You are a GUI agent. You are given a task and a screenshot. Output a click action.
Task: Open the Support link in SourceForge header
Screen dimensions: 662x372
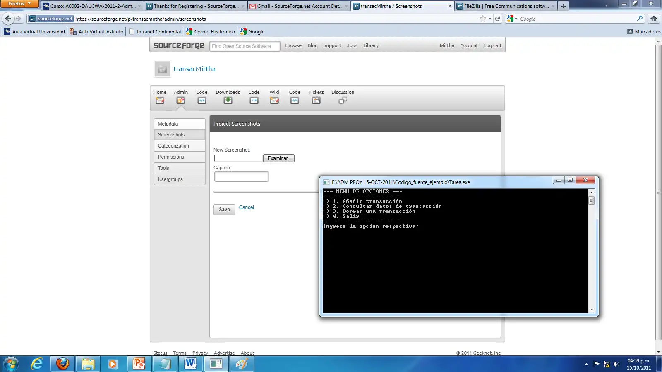[x=332, y=45]
